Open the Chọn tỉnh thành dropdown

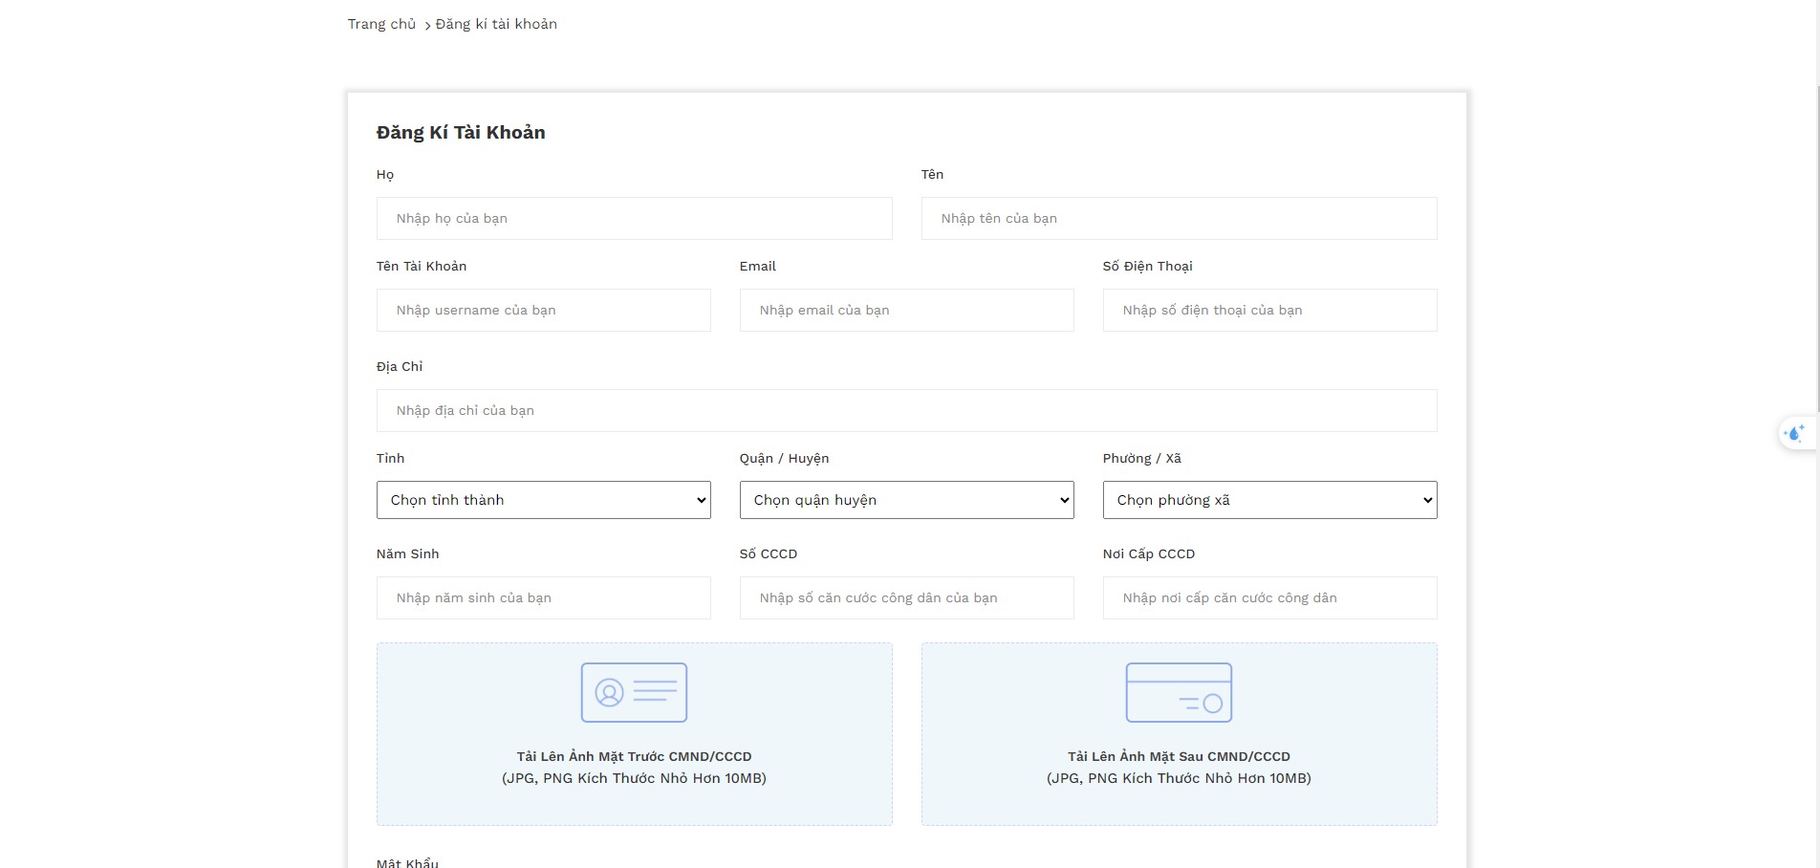(x=543, y=500)
